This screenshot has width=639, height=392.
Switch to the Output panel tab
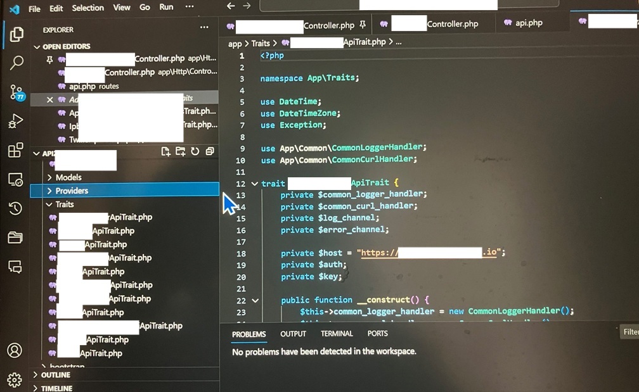(293, 334)
